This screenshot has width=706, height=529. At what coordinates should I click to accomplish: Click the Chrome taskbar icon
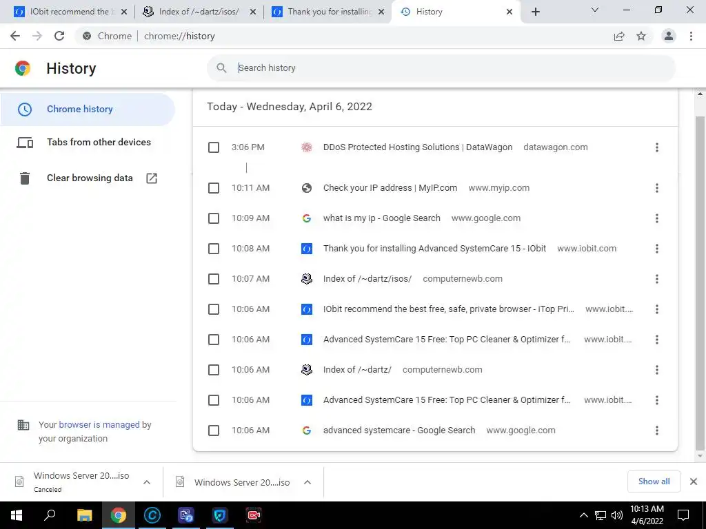point(119,515)
